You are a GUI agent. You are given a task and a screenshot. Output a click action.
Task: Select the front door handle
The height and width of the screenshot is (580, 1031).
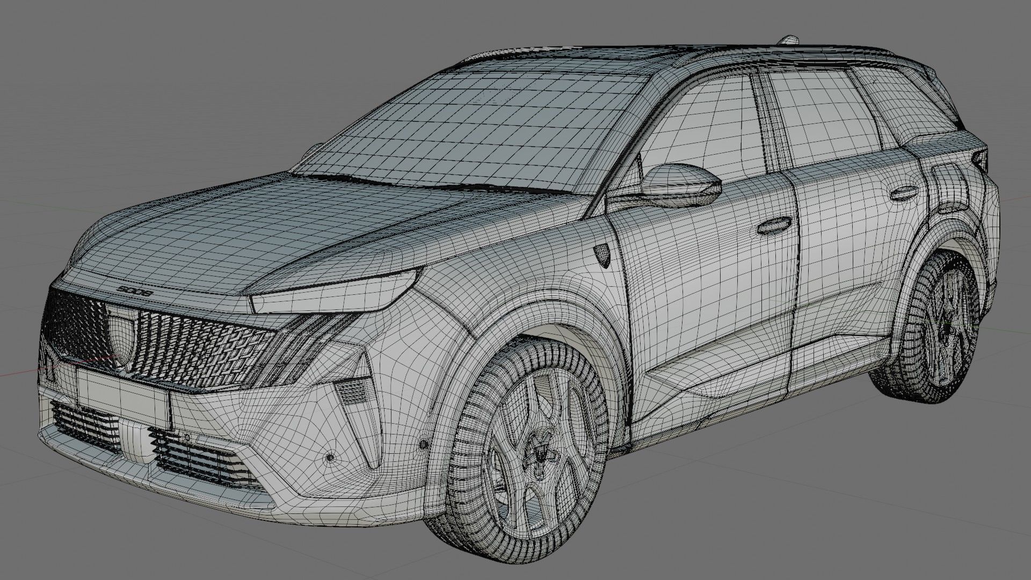pyautogui.click(x=774, y=226)
